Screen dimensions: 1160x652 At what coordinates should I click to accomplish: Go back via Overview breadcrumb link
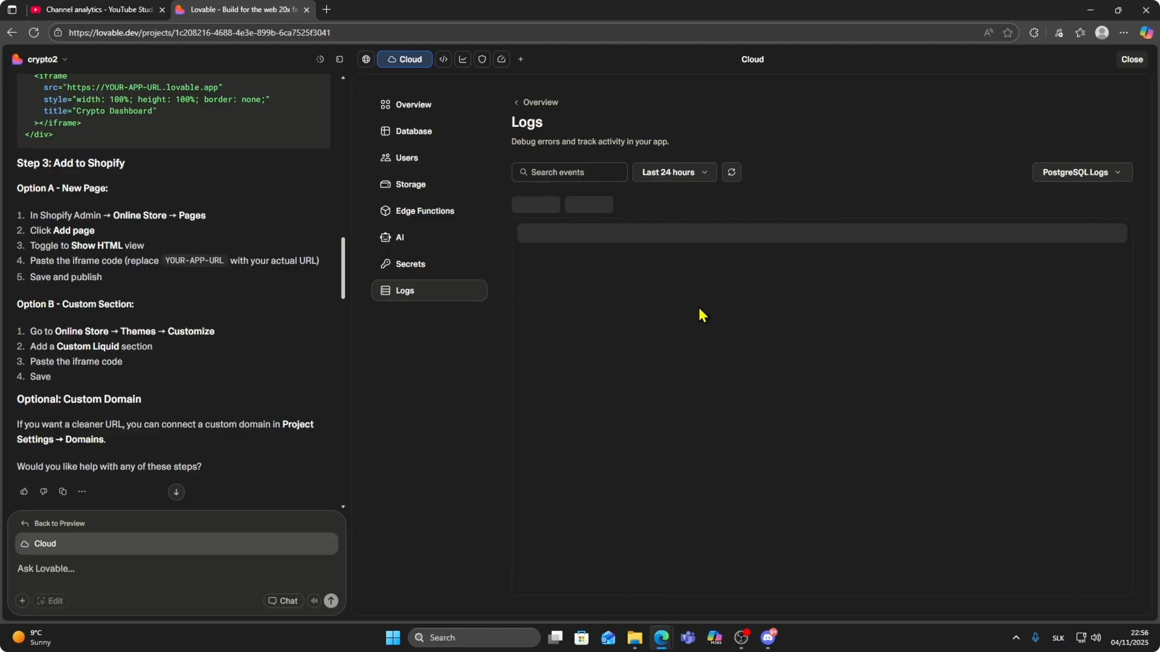pyautogui.click(x=536, y=102)
